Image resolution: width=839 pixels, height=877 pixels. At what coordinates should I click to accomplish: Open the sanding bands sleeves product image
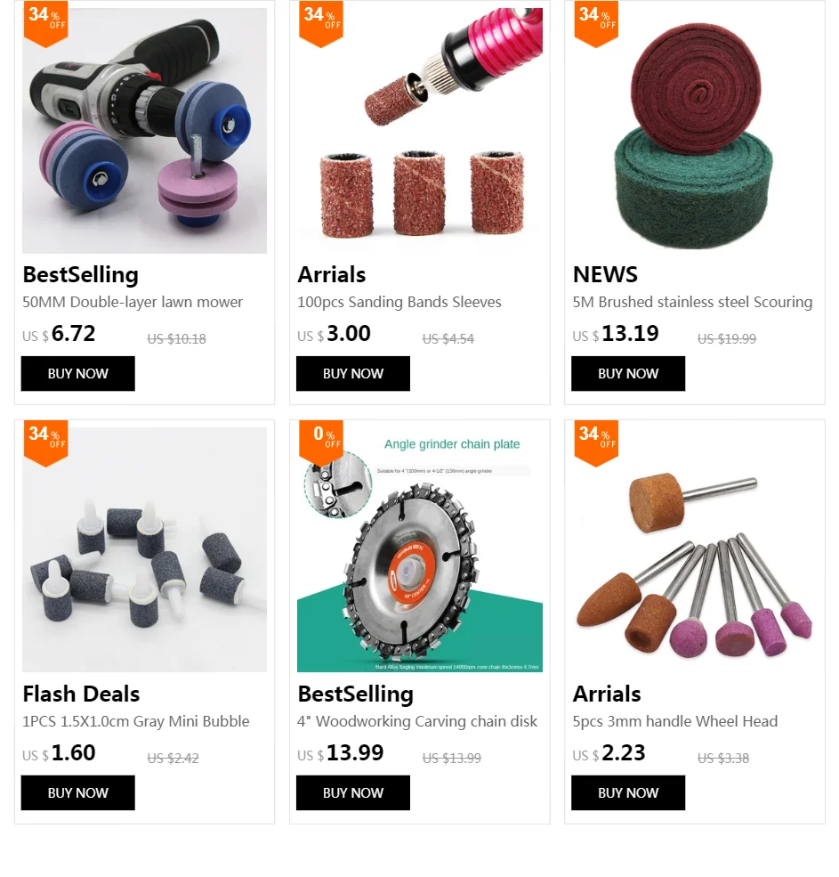(420, 131)
